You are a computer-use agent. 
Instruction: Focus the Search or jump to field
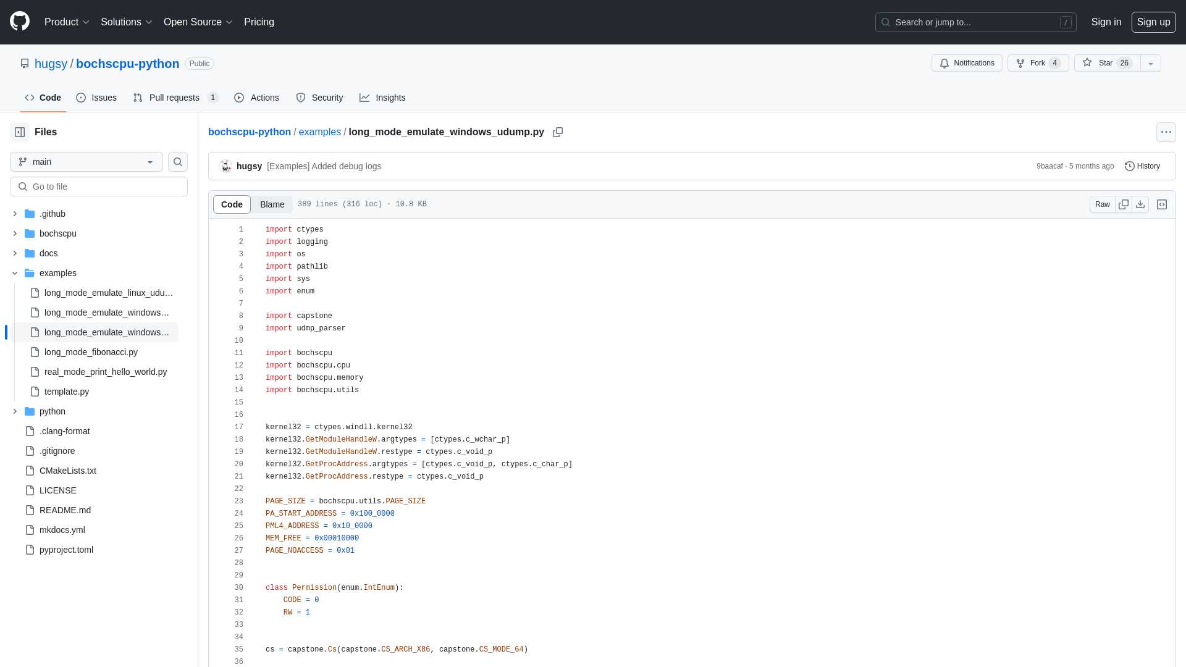point(975,22)
